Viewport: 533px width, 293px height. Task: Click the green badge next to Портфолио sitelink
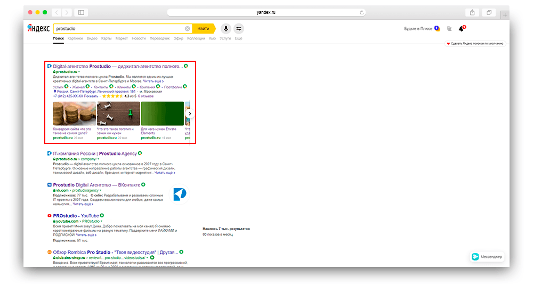tap(185, 86)
